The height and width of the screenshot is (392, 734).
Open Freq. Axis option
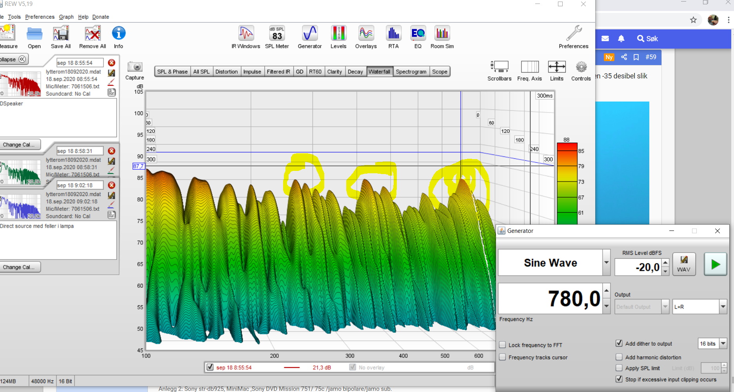529,71
